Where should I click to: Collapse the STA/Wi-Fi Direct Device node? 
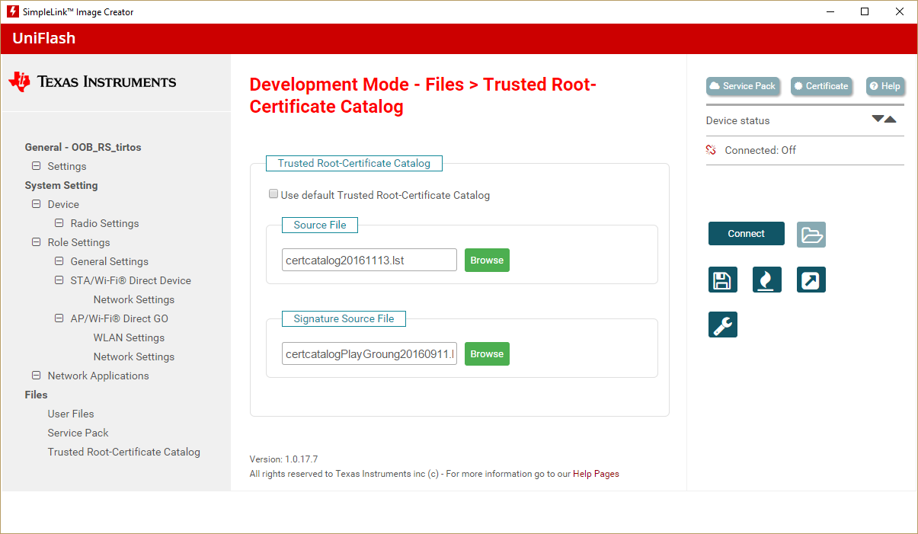coord(59,280)
